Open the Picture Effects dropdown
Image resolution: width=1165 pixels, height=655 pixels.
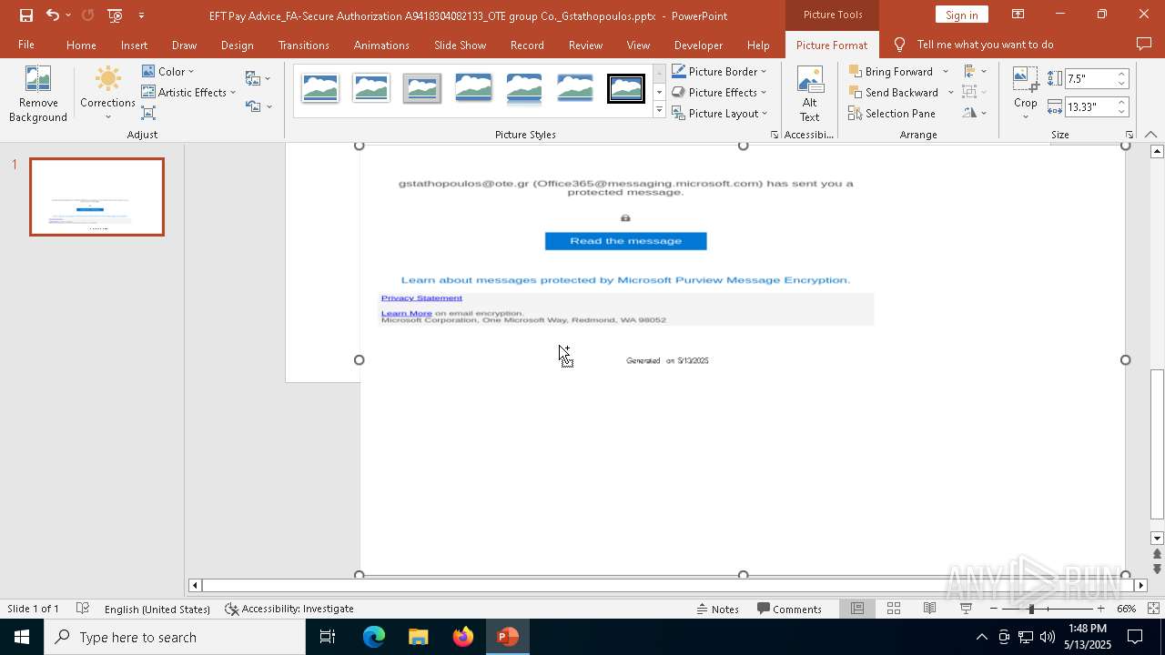[x=719, y=92]
